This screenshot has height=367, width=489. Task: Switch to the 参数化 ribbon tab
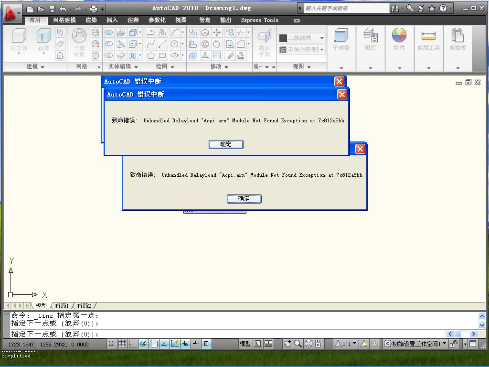[157, 20]
